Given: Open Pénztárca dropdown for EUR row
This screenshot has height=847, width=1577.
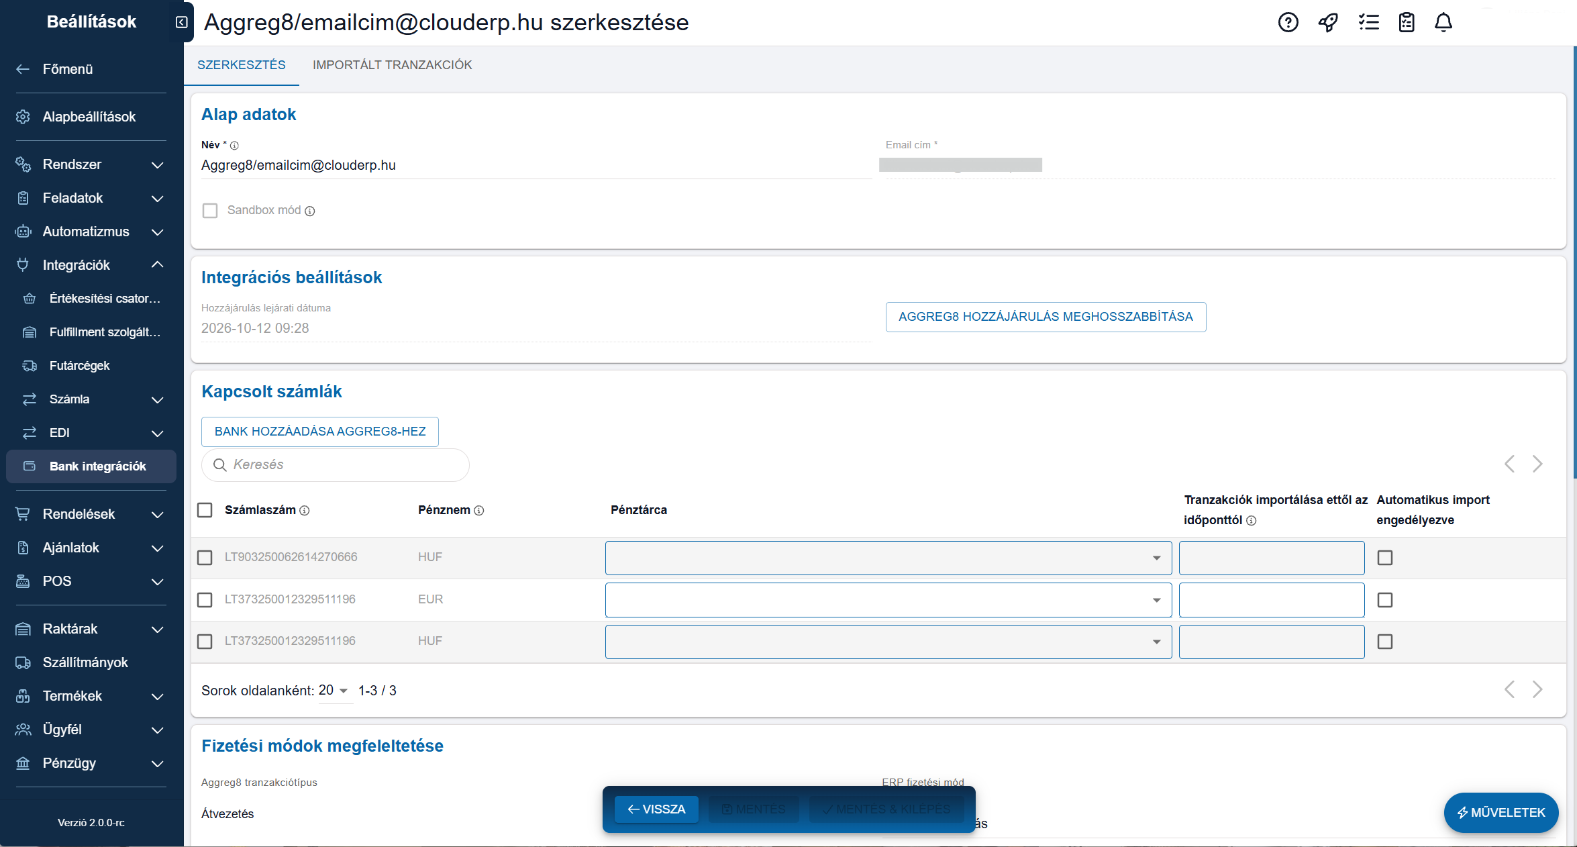Looking at the screenshot, I should 888,600.
